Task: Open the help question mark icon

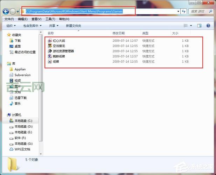Action: coord(208,26)
